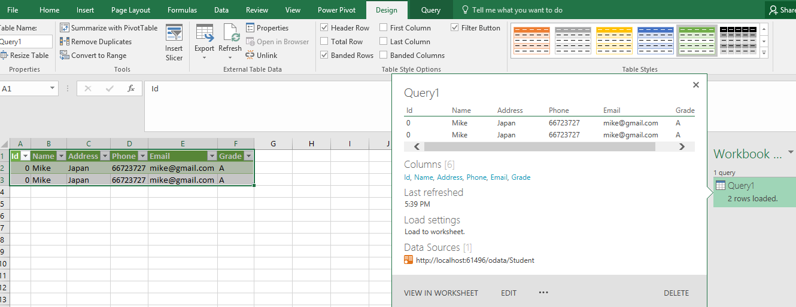Enable the Total Row checkbox
The height and width of the screenshot is (307, 796).
[324, 42]
